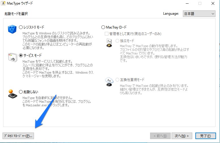Viewport: 220px width, 143px height.
Task: Click description starting MacType を自動的に起動
Action: point(57,102)
